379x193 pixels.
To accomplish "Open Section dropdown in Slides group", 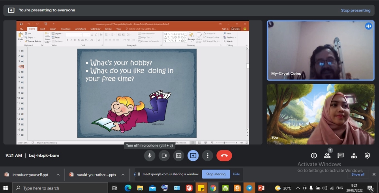I will (57, 41).
